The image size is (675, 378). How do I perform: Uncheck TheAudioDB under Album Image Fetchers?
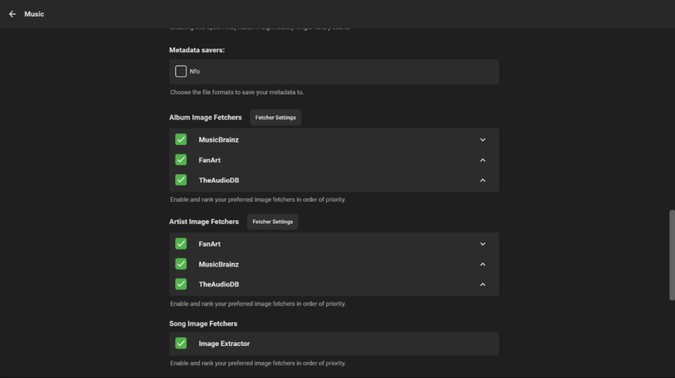(181, 180)
